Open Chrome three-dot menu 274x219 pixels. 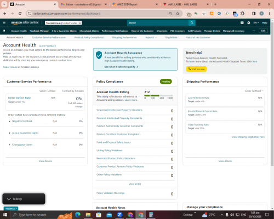269,14
